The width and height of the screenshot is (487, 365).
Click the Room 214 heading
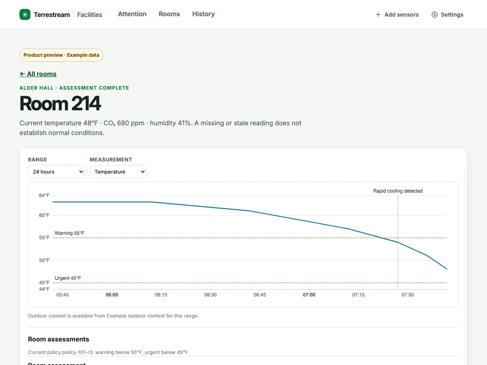pos(60,103)
